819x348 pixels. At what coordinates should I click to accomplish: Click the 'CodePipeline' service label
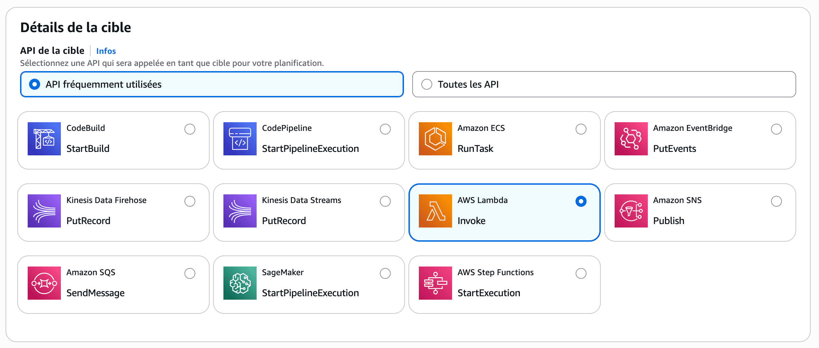(x=287, y=128)
